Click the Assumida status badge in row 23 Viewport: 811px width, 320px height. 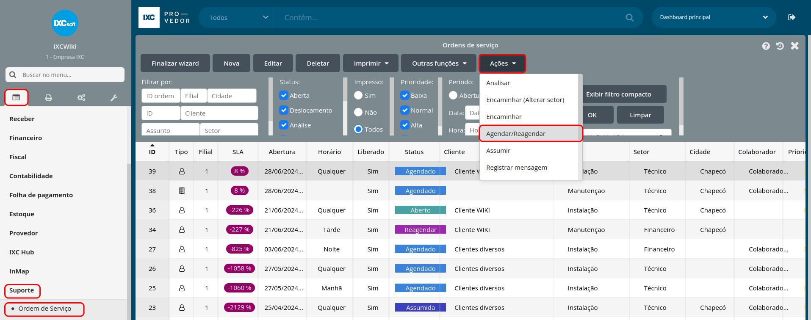(420, 308)
